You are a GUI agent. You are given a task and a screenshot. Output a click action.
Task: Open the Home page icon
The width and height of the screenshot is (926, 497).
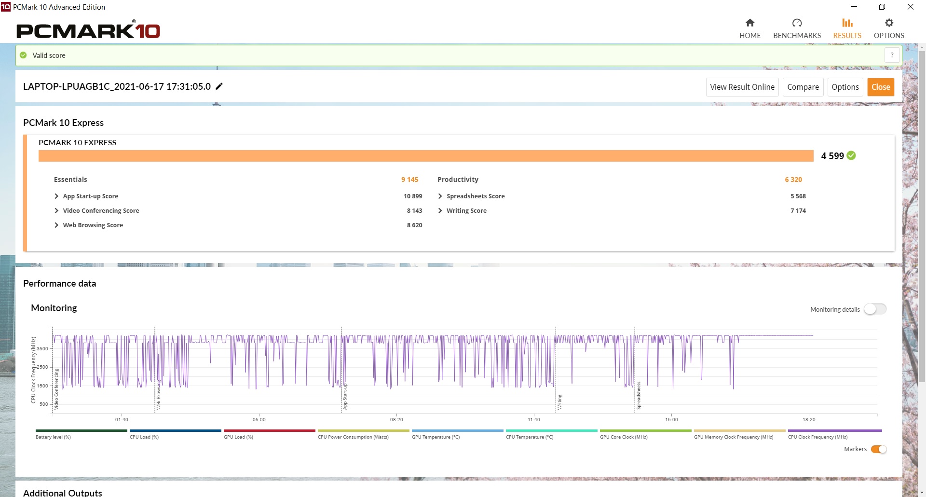click(x=749, y=23)
